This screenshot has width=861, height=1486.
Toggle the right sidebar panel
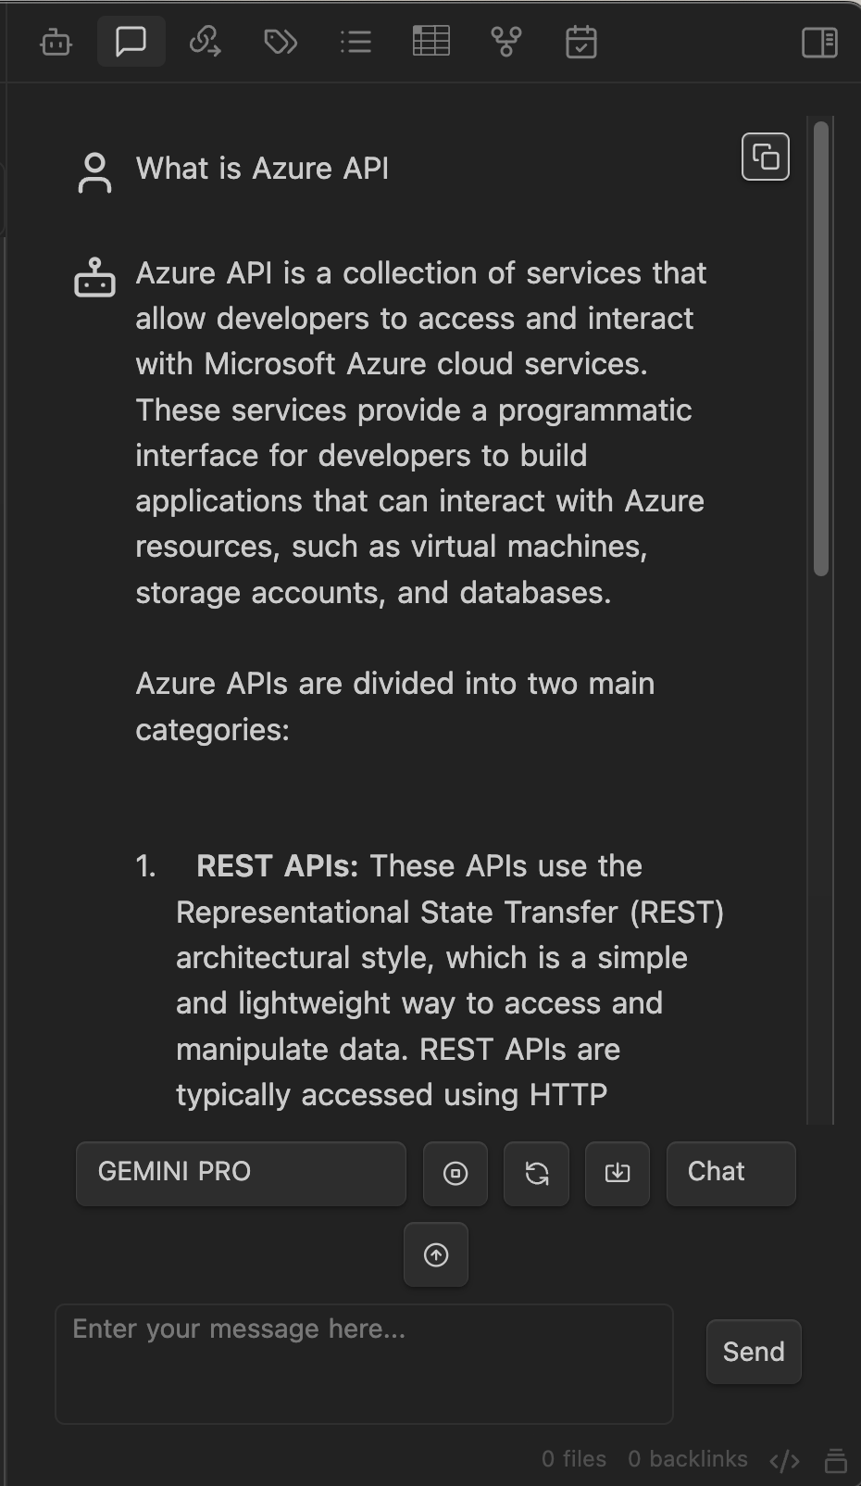(x=819, y=42)
